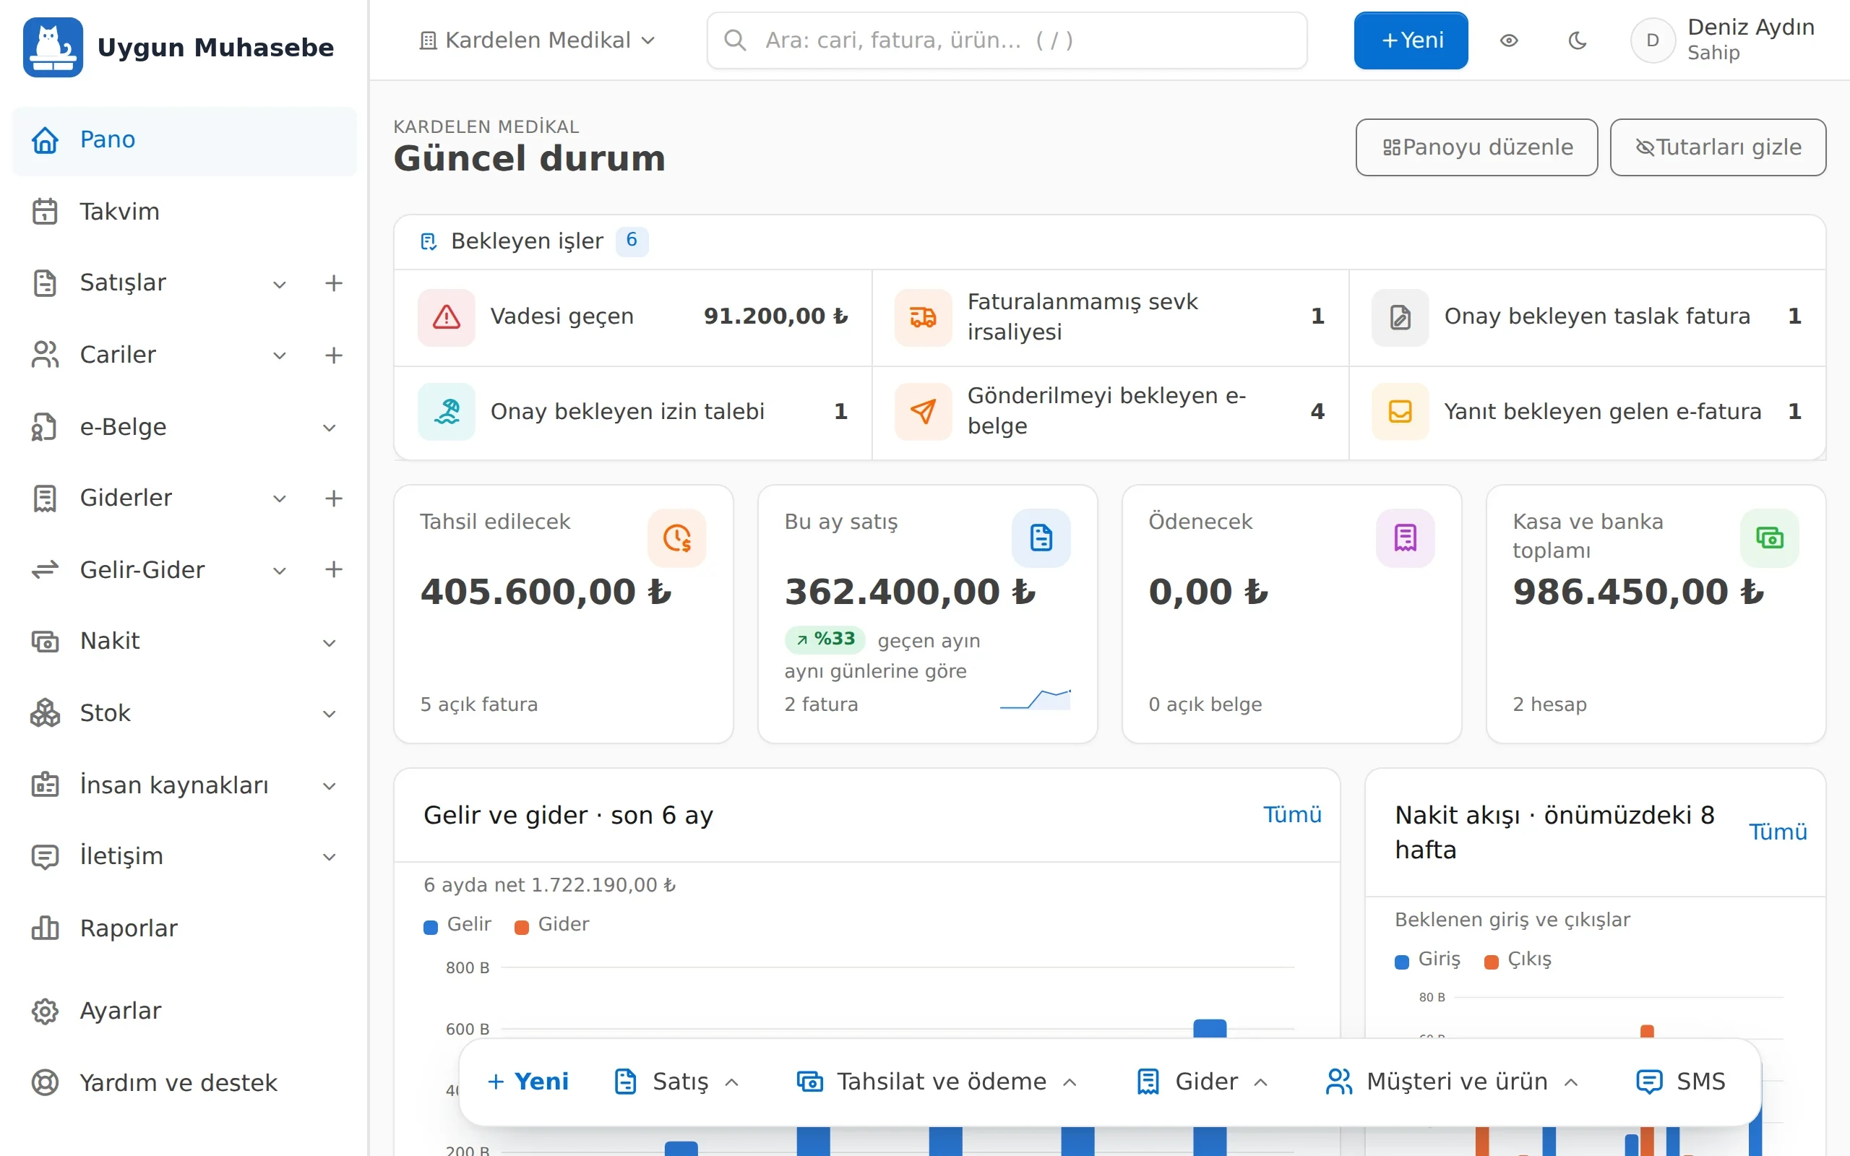The image size is (1850, 1156).
Task: Open the Vadesi geçen warning icon
Action: [x=447, y=317]
